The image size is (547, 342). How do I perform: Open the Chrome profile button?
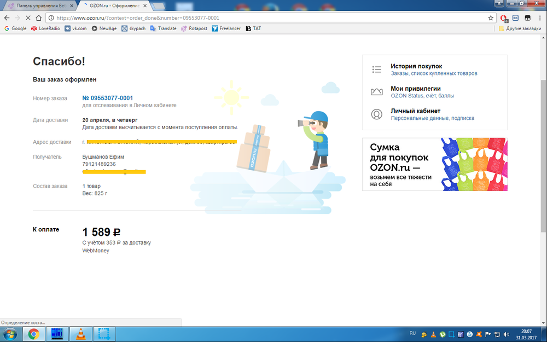[x=499, y=3]
